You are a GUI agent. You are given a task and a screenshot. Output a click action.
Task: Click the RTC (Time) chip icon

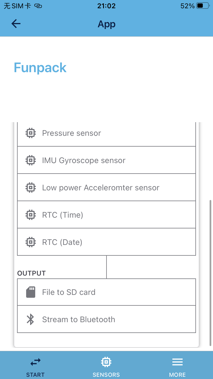[31, 215]
